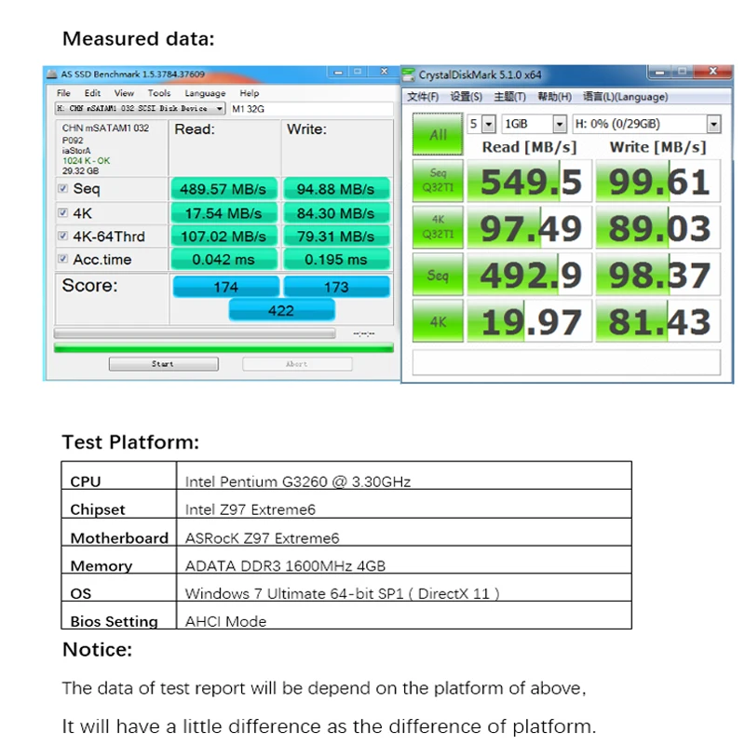745x745 pixels.
Task: Click the 489.57 MB/s Seq read result
Action: [x=223, y=189]
